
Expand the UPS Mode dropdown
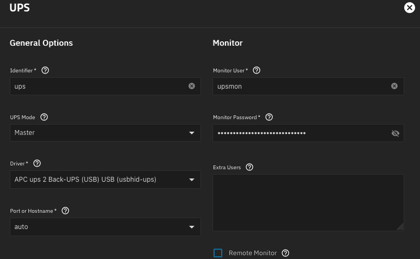click(x=191, y=133)
